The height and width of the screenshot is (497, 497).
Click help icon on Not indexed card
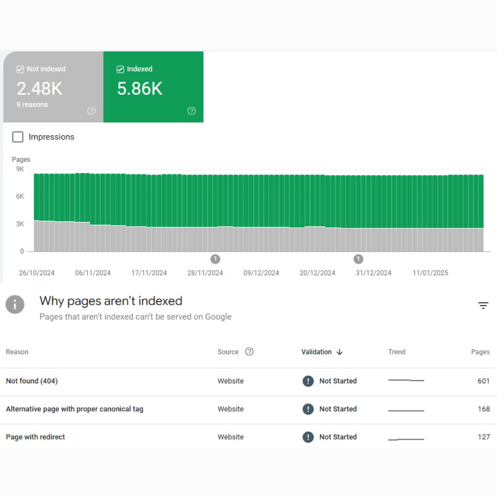[x=92, y=111]
